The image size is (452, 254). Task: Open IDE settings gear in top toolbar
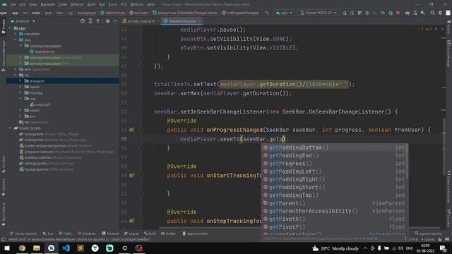(440, 13)
